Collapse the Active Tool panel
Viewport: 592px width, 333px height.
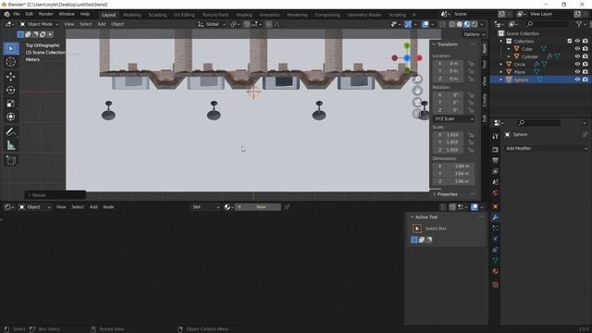[x=413, y=217]
